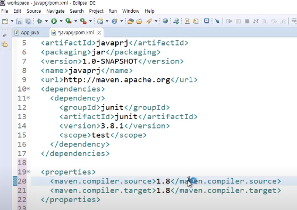Click the change marker beside line 20
Image resolution: width=297 pixels, height=210 pixels.
pyautogui.click(x=15, y=181)
